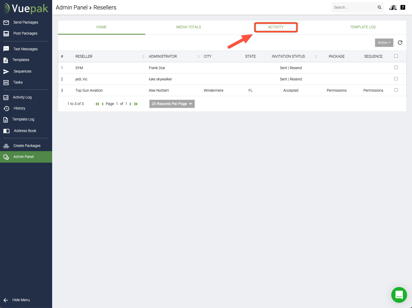Click the Vuepak logo
The image size is (412, 308).
(x=26, y=8)
